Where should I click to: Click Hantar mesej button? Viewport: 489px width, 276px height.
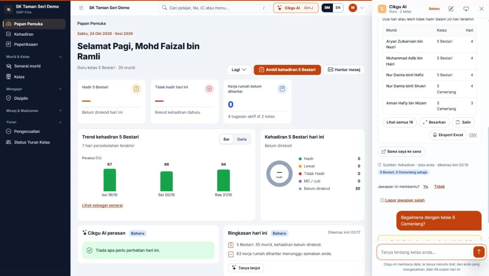(x=344, y=70)
